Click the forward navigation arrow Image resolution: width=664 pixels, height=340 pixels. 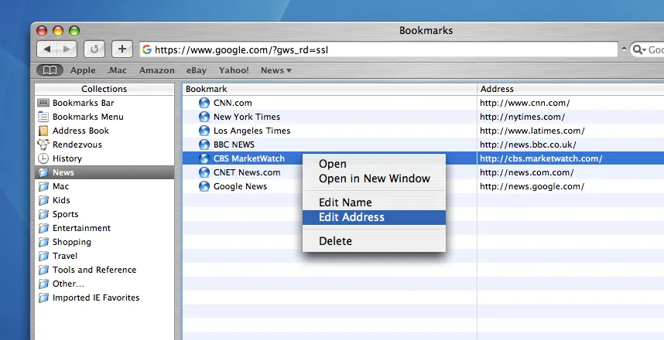67,49
